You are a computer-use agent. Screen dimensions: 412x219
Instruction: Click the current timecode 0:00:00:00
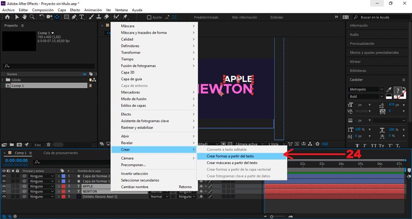tap(16, 160)
